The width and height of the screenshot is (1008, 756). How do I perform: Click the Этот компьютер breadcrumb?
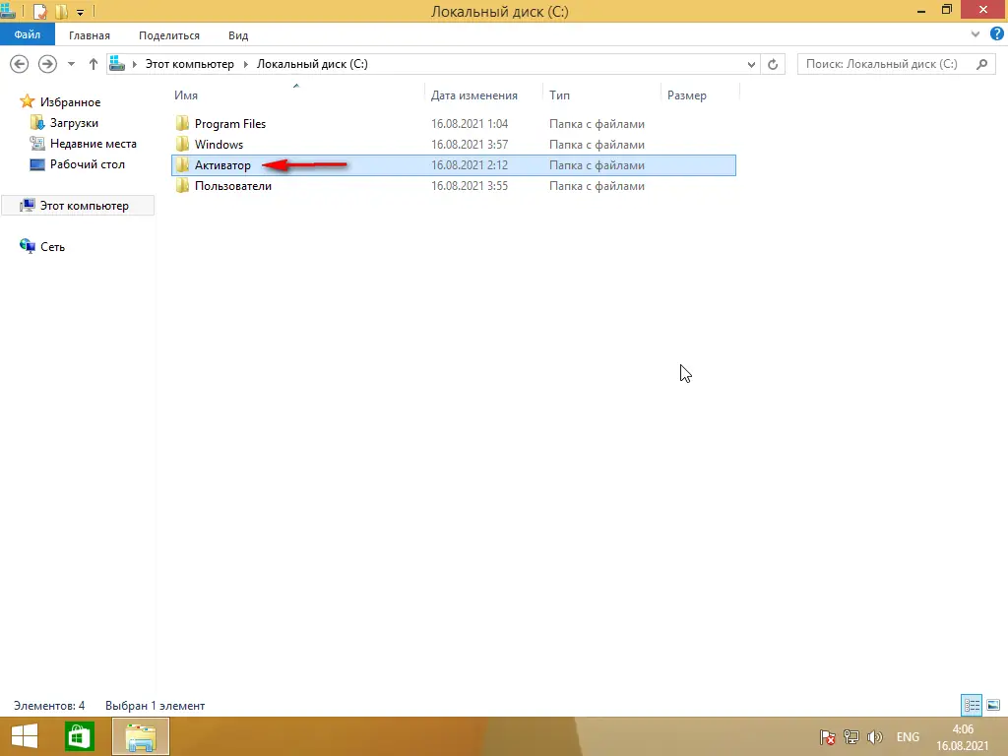point(190,64)
